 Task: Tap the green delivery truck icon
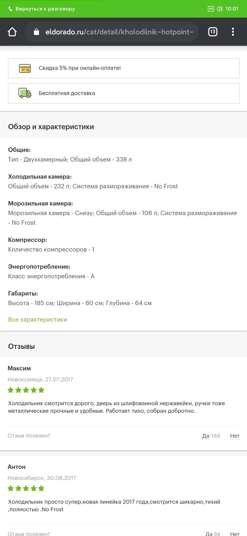pos(25,93)
